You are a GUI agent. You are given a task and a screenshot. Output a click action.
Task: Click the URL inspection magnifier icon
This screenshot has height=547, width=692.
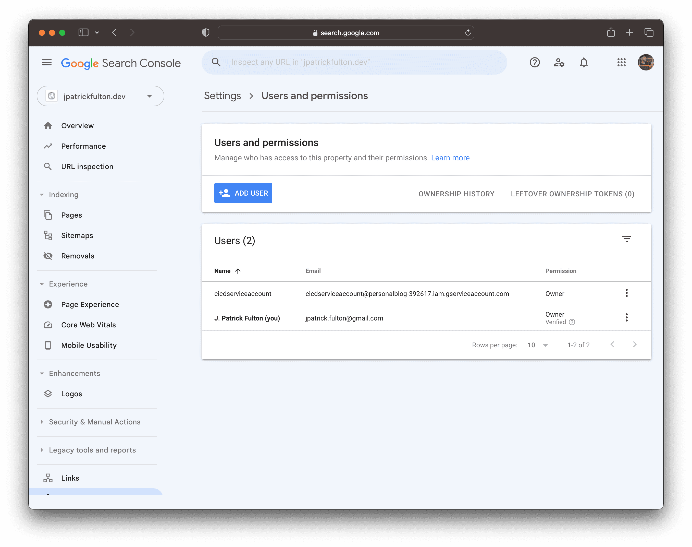48,167
